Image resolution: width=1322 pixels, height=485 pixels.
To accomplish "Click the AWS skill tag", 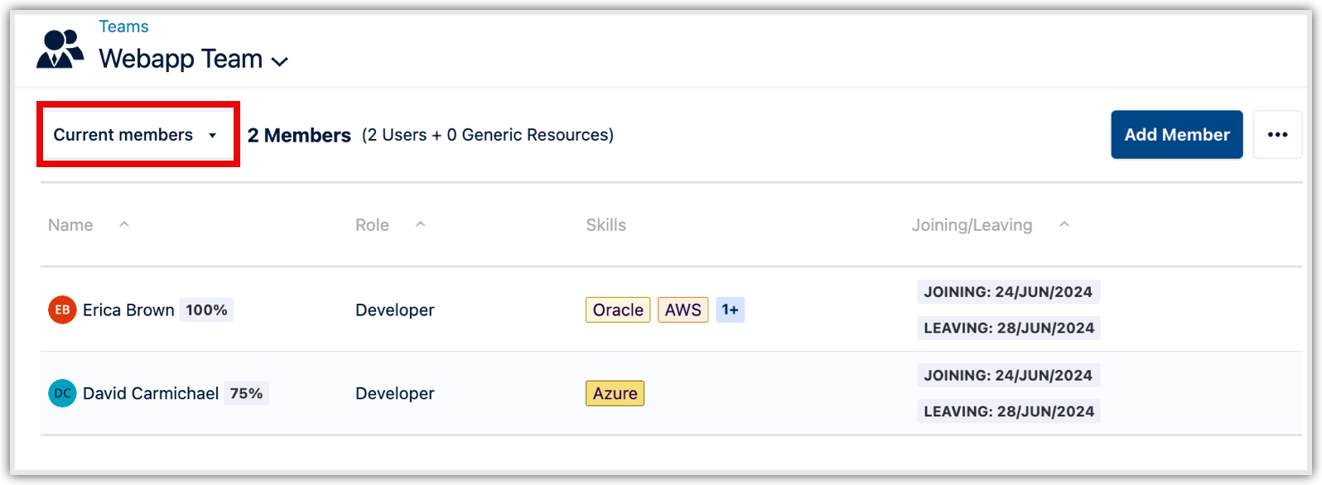I will [683, 310].
